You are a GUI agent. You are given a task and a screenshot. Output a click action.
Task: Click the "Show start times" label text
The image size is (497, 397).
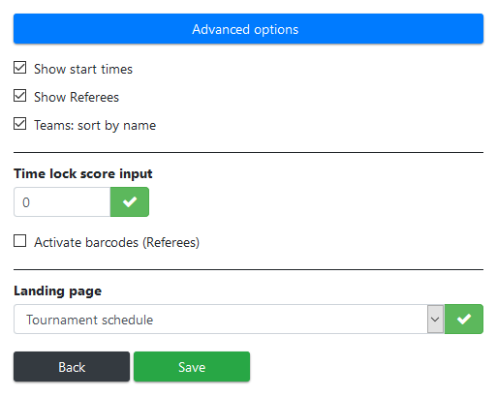(83, 69)
